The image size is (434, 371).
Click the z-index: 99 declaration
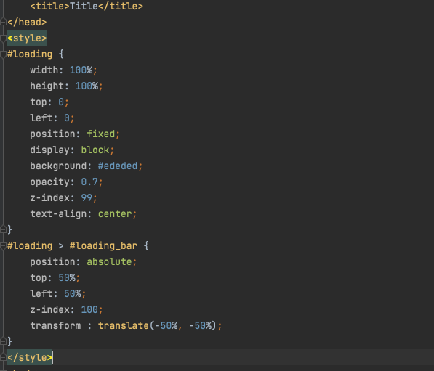tap(63, 198)
